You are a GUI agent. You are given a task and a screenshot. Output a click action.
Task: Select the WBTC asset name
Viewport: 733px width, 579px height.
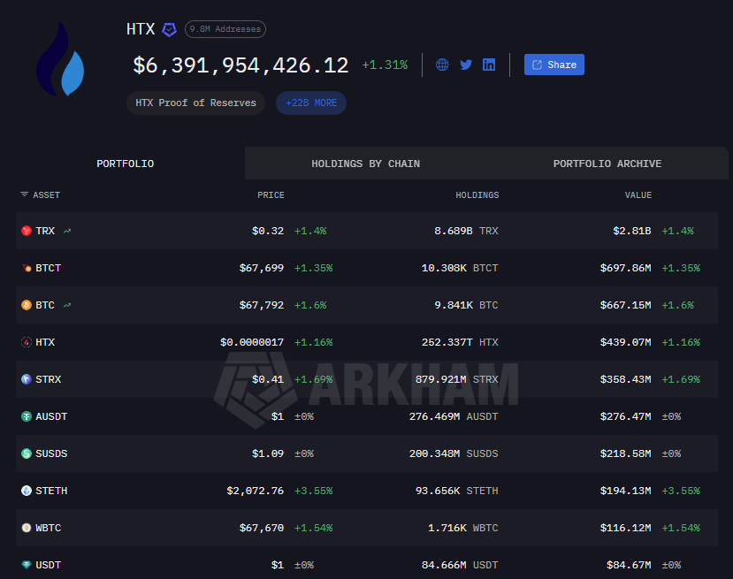pos(48,528)
